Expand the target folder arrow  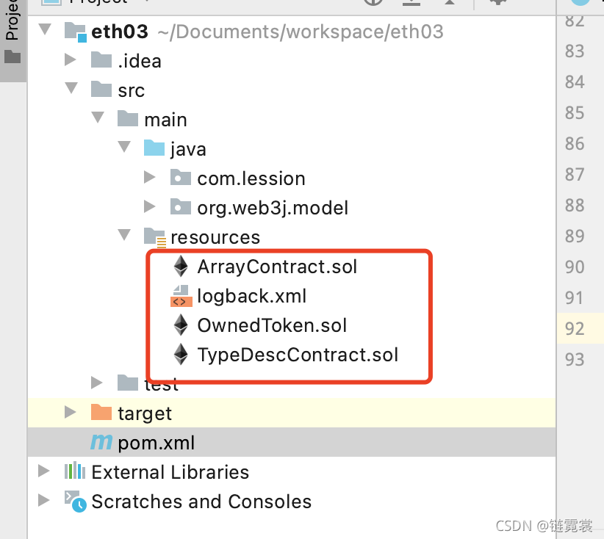pyautogui.click(x=70, y=412)
